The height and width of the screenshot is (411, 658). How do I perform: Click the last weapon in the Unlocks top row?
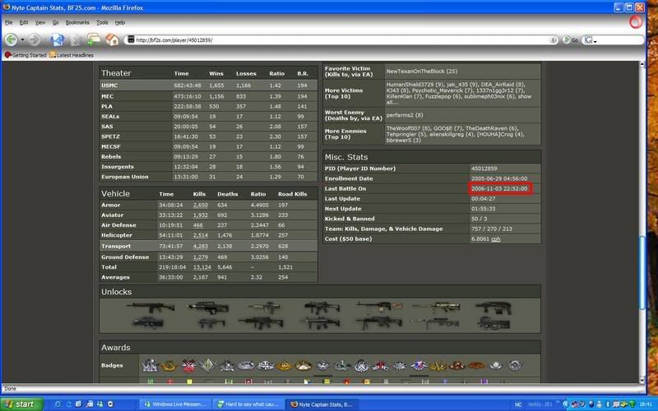[493, 308]
